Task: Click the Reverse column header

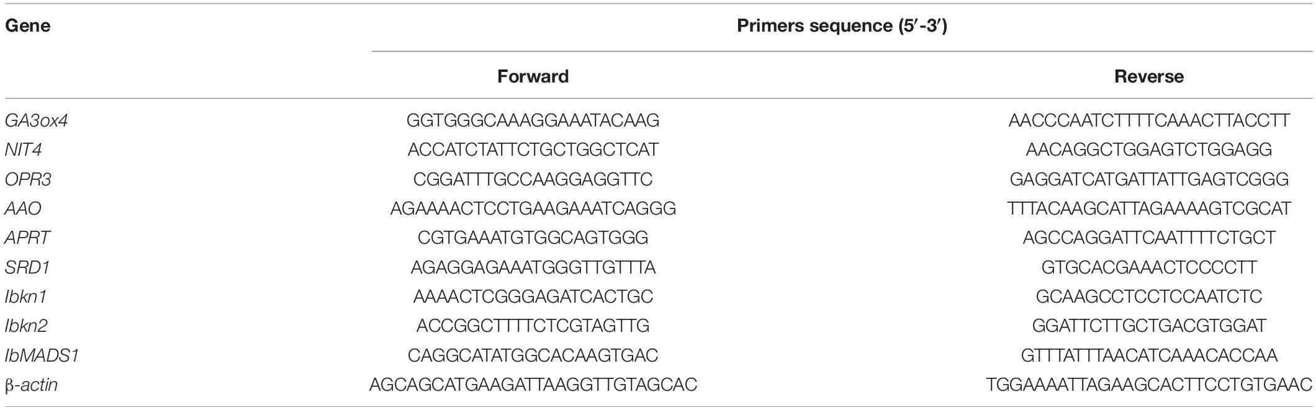Action: pos(1149,76)
